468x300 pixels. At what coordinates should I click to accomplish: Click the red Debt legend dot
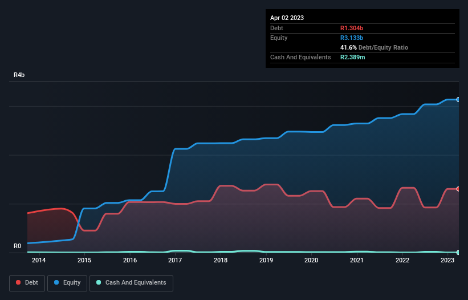pyautogui.click(x=18, y=282)
